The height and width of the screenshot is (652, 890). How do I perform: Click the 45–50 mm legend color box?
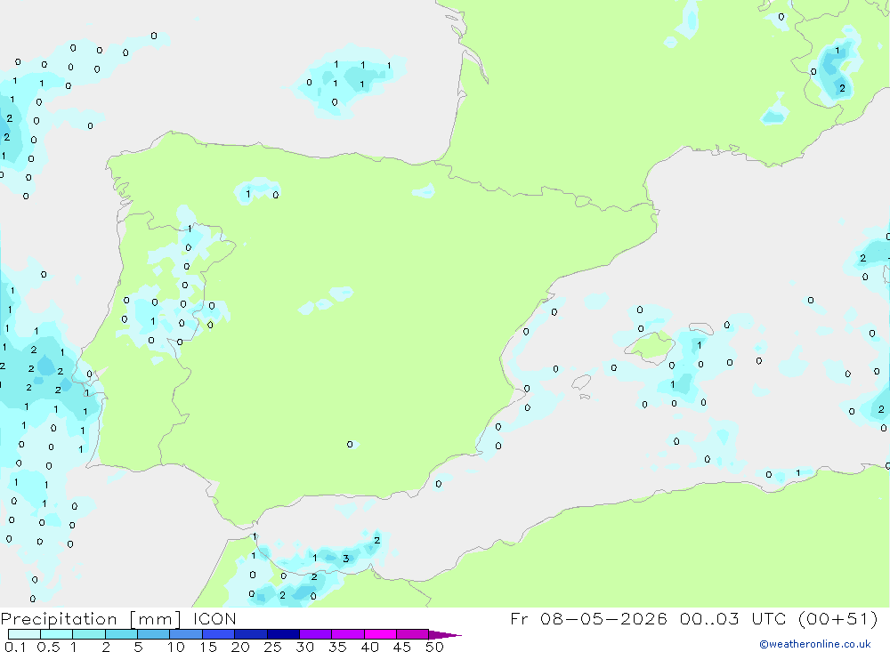click(413, 634)
